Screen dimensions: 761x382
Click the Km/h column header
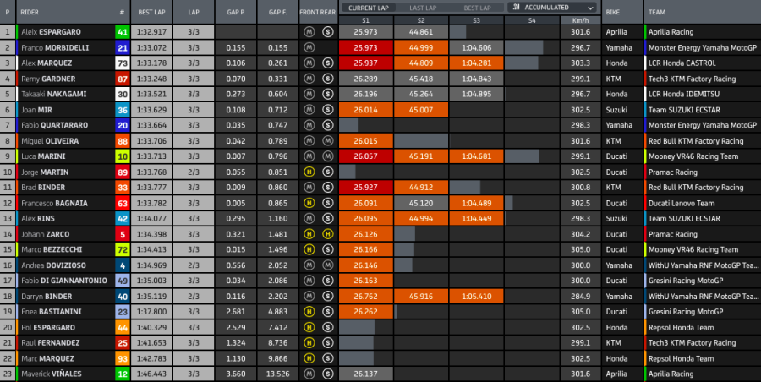(579, 19)
